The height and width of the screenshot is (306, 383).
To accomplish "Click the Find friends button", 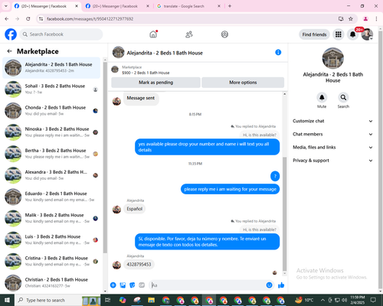I will [x=314, y=34].
